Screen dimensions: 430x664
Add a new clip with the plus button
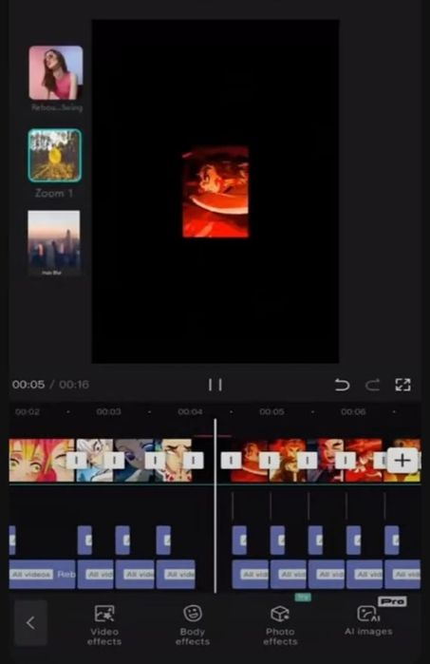(x=402, y=461)
